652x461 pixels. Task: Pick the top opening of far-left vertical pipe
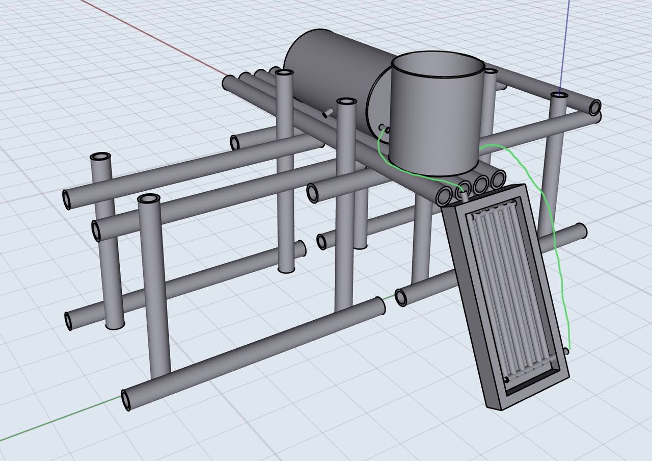(101, 157)
